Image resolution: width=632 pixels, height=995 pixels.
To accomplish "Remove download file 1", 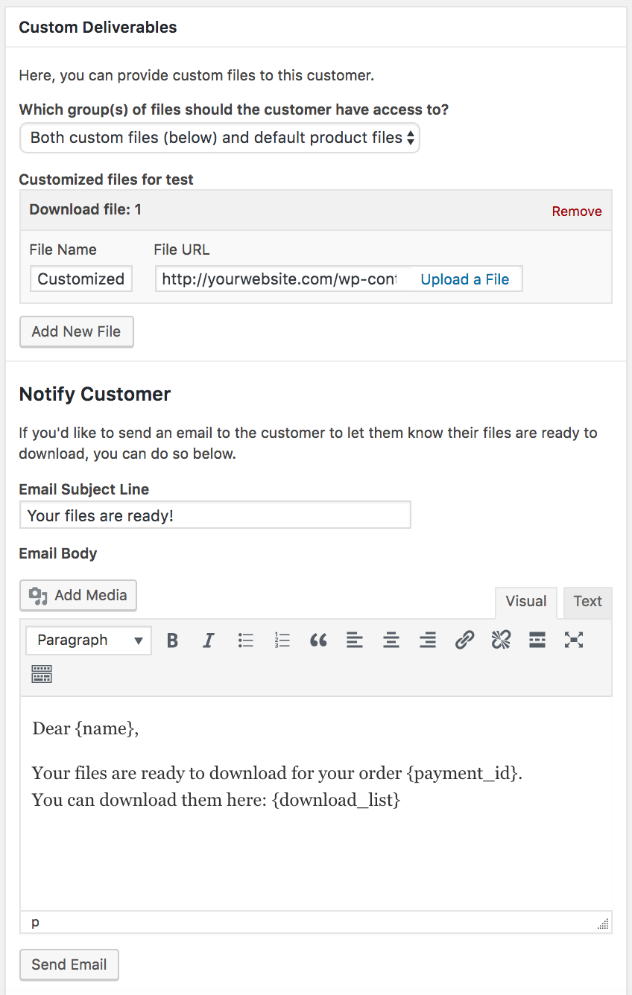I will pyautogui.click(x=576, y=212).
